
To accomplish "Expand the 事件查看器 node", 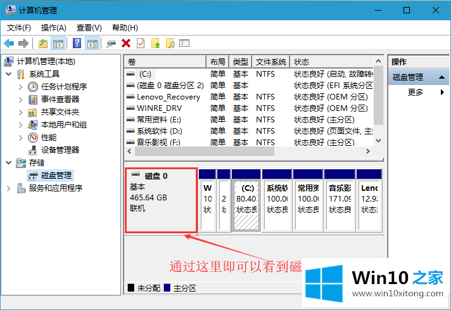I will (20, 100).
